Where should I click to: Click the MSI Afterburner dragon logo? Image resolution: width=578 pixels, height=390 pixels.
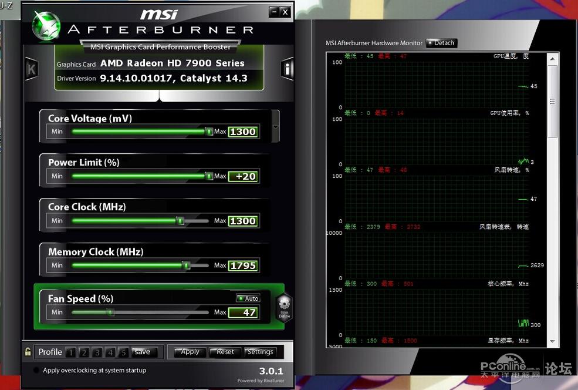tap(46, 25)
